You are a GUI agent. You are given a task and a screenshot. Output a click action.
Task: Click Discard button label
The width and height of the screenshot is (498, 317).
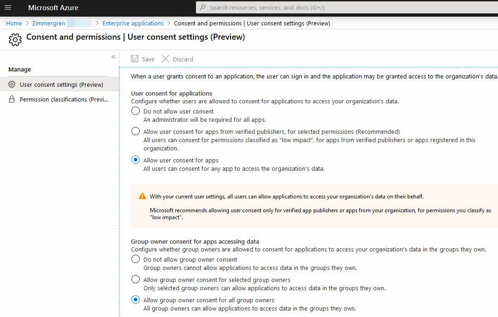pos(183,59)
